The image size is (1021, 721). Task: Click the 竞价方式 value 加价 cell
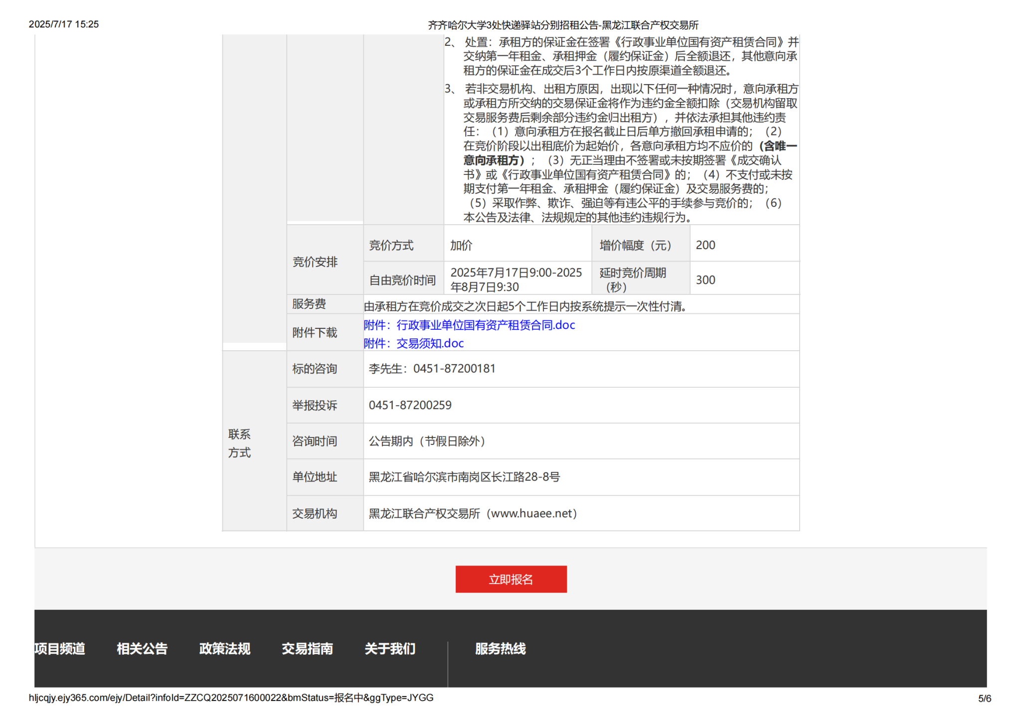click(461, 245)
